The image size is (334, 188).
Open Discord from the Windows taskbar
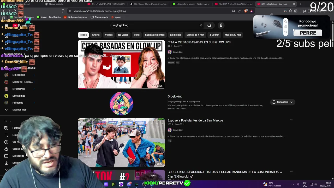[x=129, y=184]
